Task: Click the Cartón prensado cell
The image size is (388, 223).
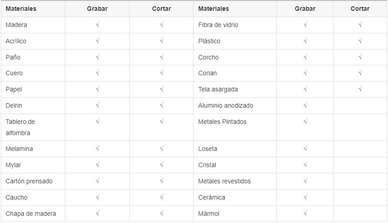Action: click(33, 182)
